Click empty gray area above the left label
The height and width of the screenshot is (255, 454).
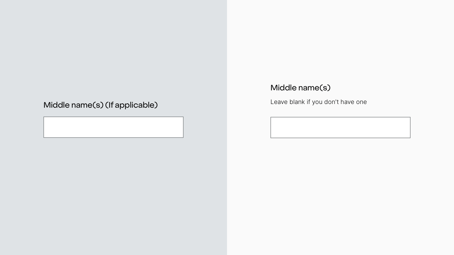coord(113,51)
